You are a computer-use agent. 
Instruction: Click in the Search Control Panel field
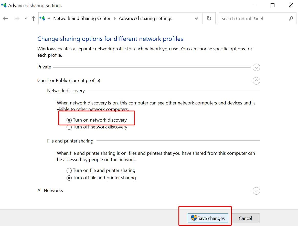point(254,18)
